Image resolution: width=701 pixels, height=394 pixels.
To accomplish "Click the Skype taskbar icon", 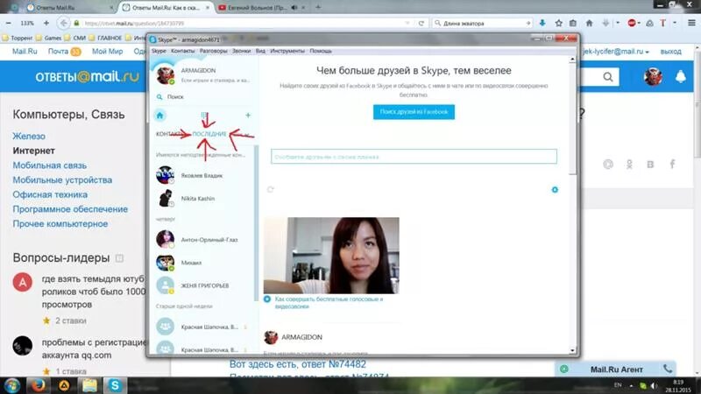I will (x=115, y=385).
